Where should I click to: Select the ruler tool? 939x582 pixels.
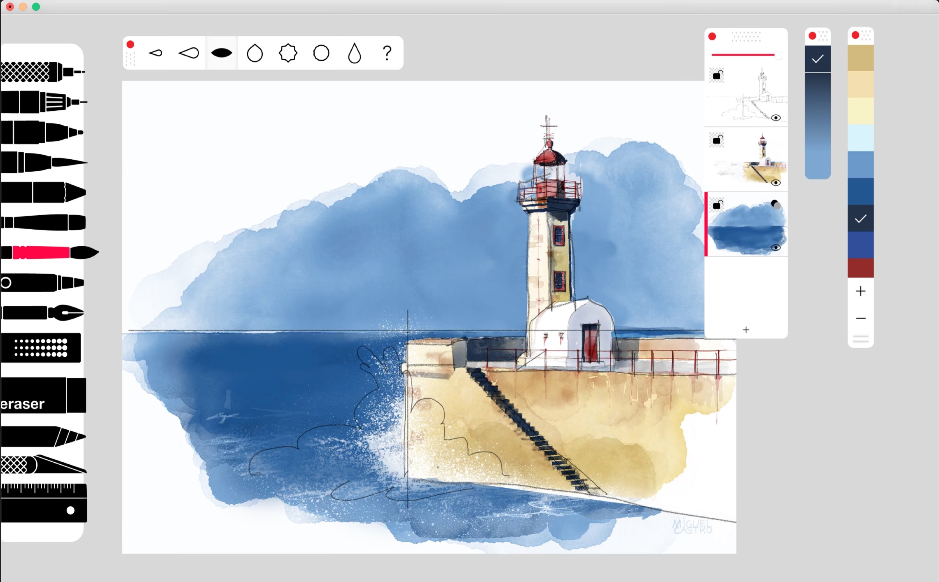tap(43, 503)
